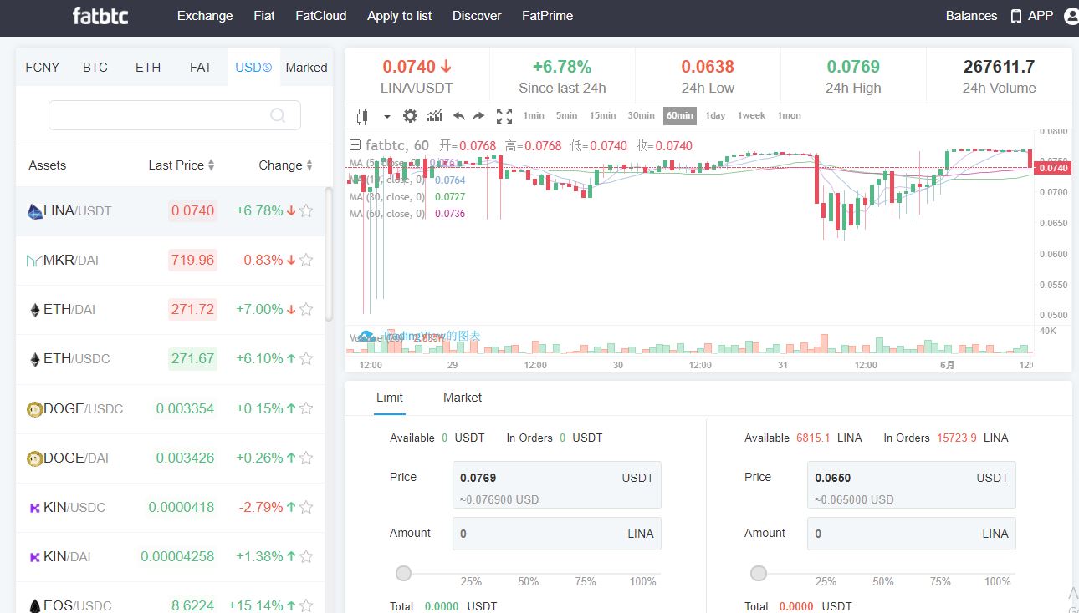Open Balances in the top bar

[971, 16]
